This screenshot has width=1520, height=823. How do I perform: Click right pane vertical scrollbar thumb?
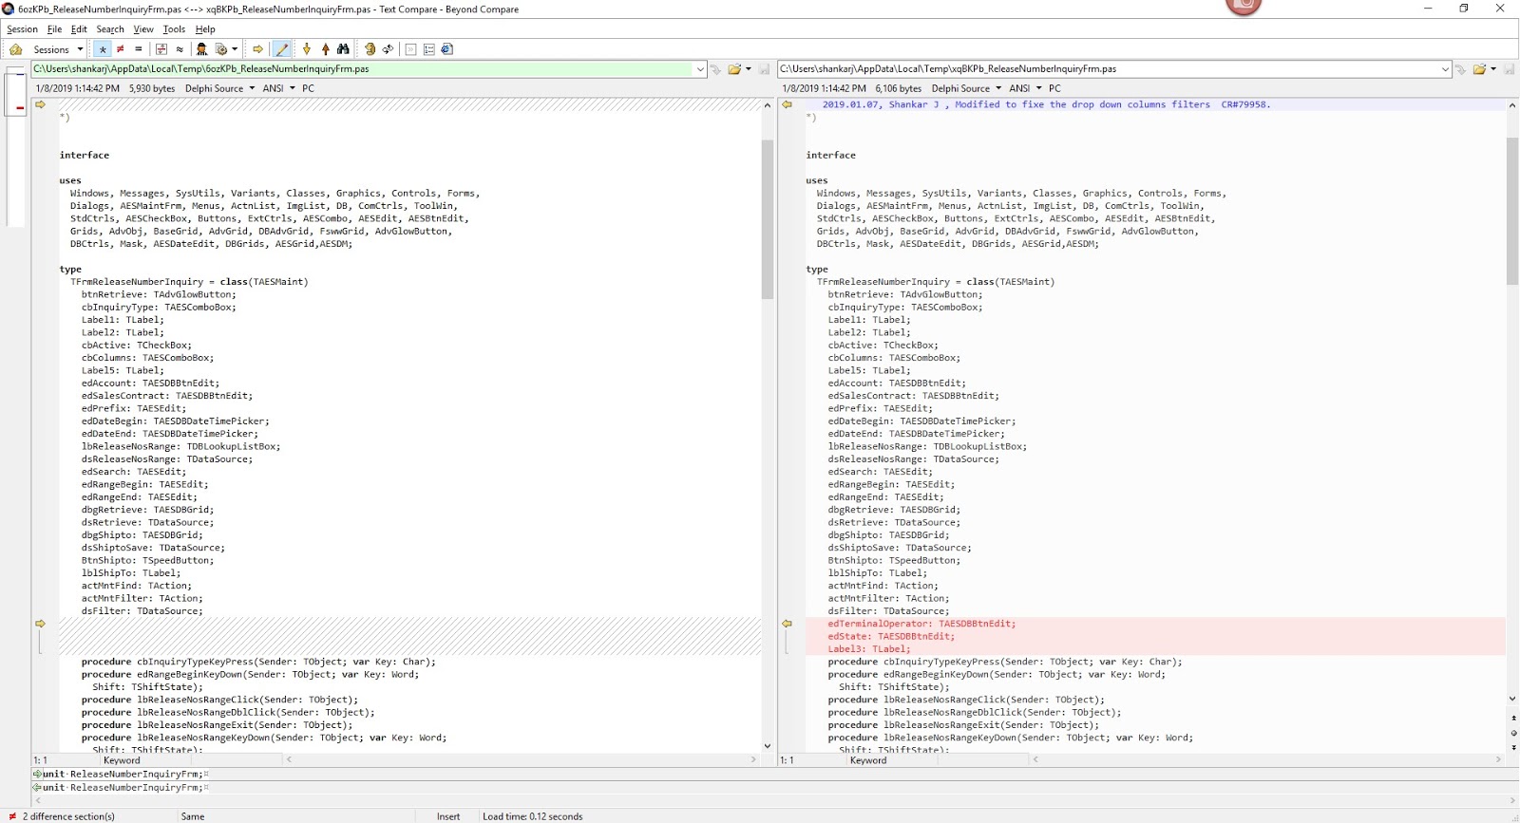coord(1512,211)
